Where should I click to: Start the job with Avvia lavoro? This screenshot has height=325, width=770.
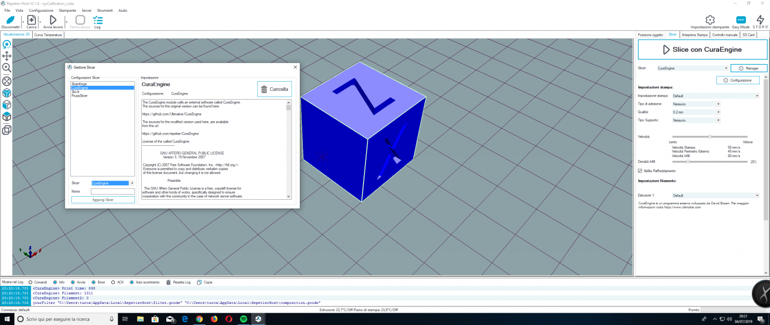[x=53, y=20]
